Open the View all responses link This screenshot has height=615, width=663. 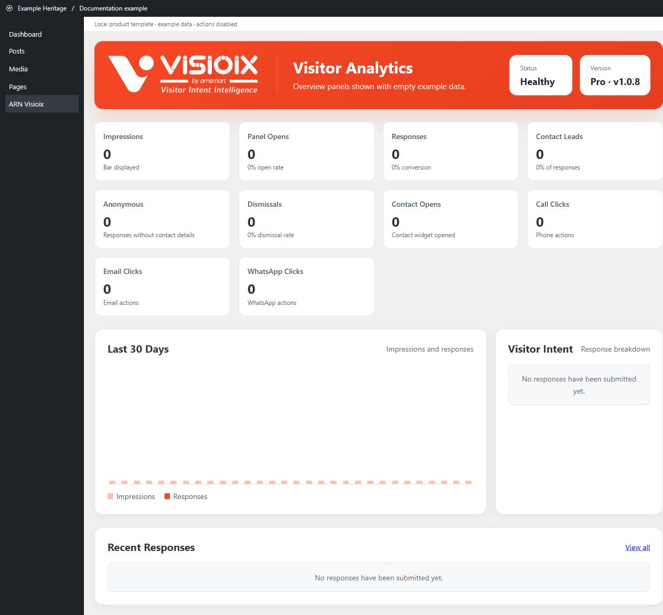tap(637, 547)
